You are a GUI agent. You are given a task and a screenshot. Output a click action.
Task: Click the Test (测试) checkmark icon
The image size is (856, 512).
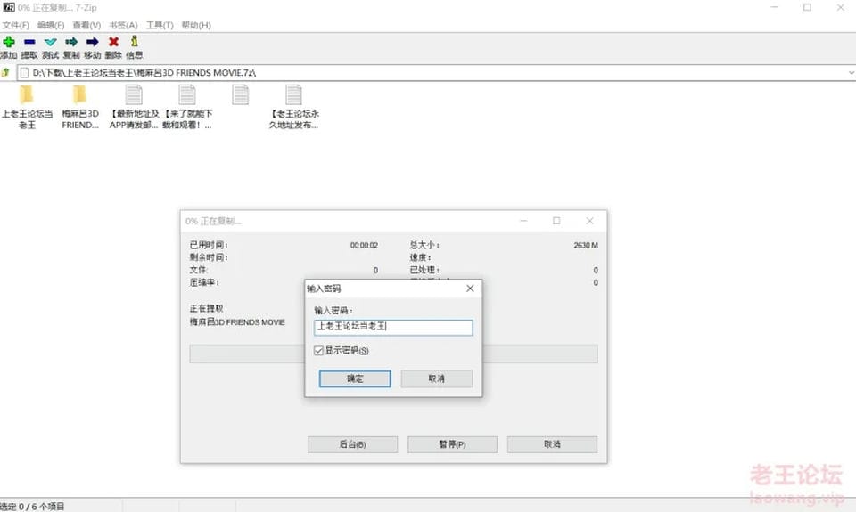point(50,42)
